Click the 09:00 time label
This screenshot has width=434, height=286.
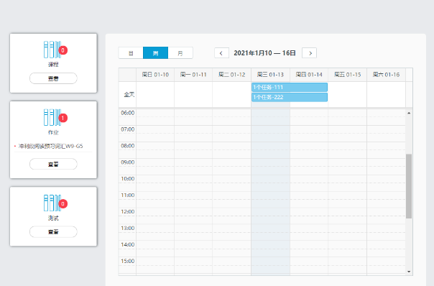[128, 162]
